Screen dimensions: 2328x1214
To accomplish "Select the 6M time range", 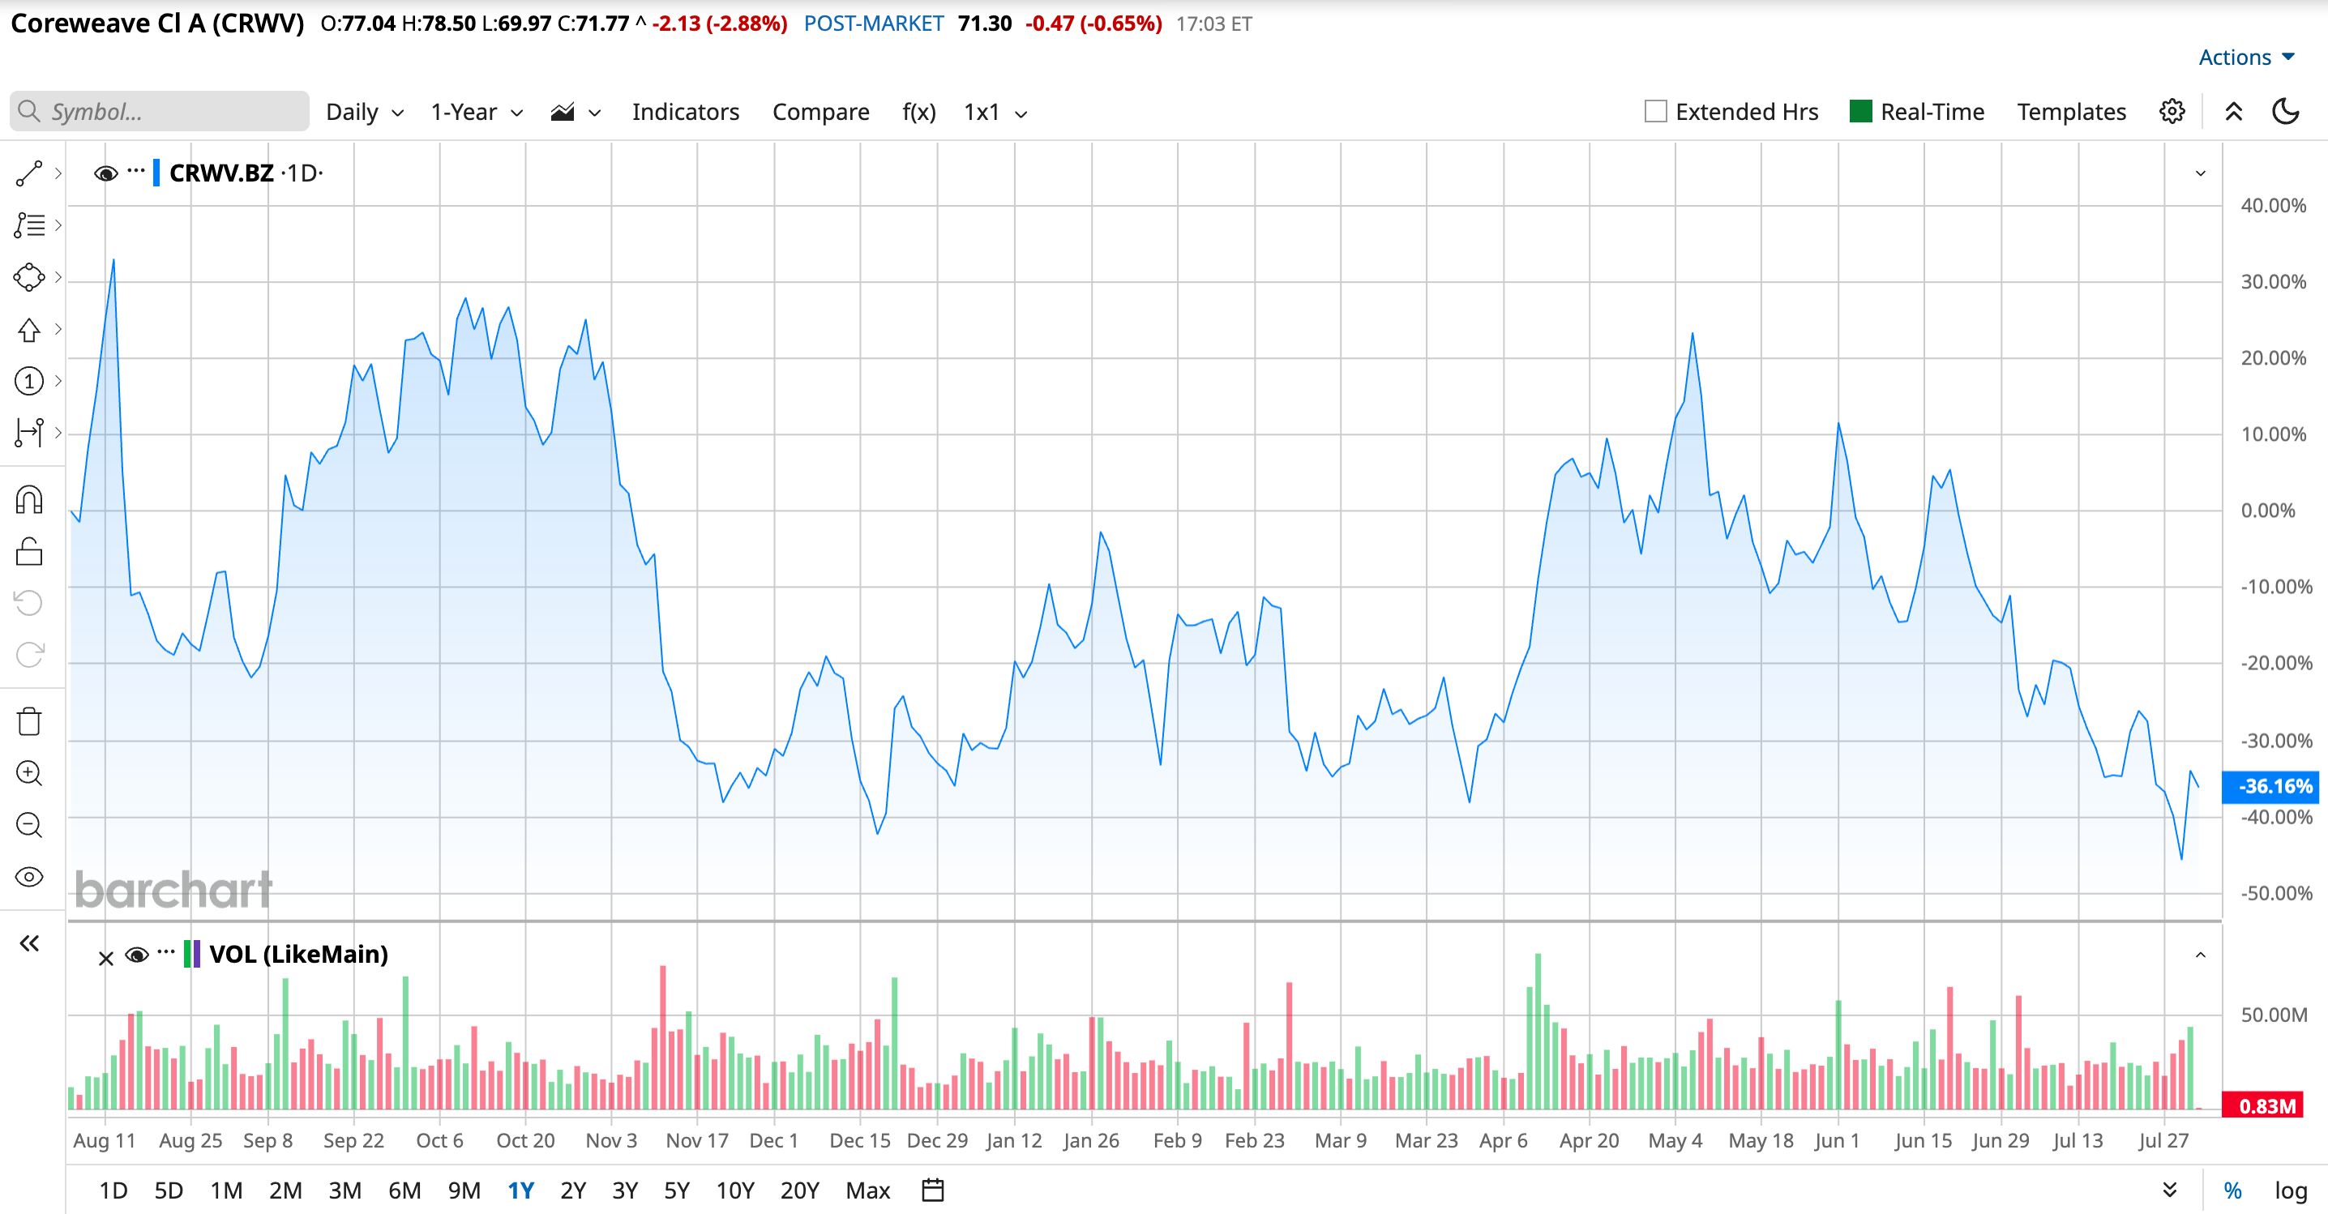I will coord(404,1190).
